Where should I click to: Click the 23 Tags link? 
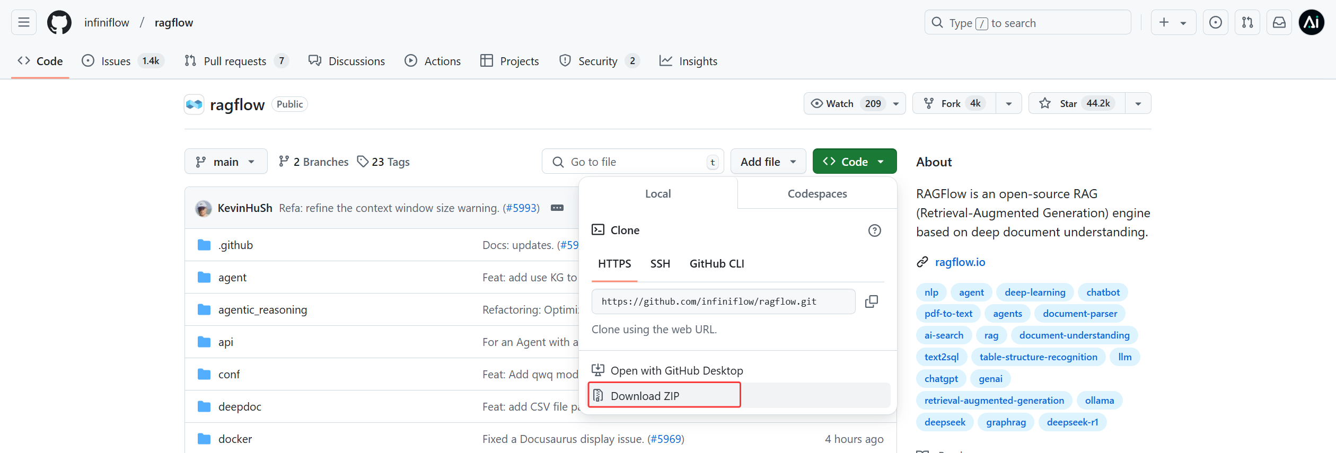pos(383,162)
